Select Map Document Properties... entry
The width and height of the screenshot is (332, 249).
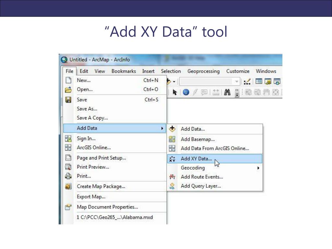[114, 207]
